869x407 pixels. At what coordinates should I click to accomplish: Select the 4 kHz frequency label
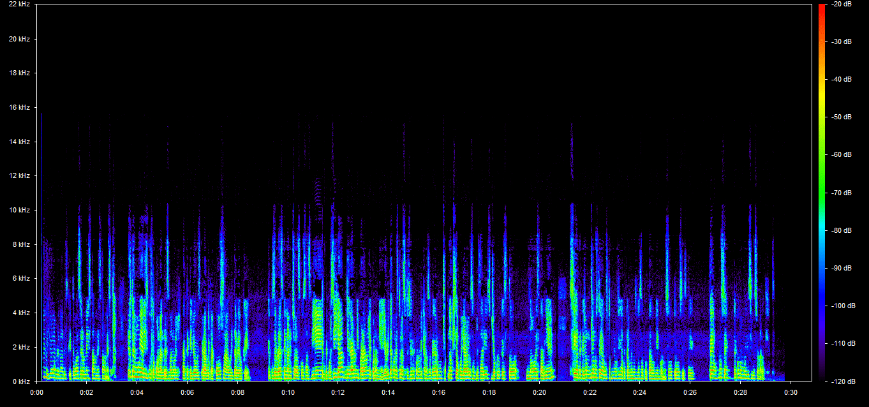coord(20,313)
